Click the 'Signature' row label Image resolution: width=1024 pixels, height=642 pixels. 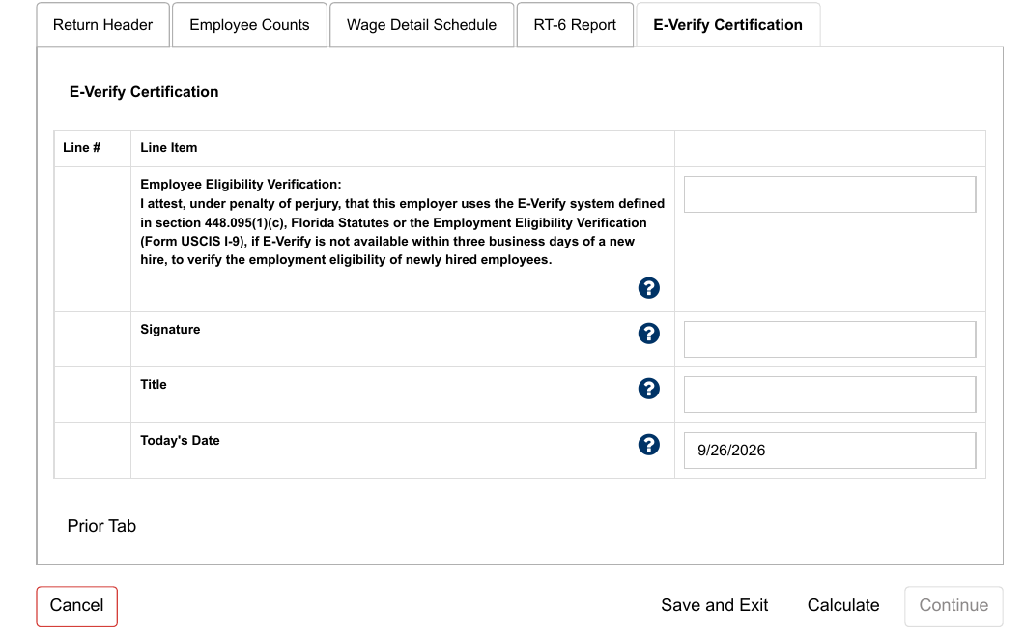click(170, 330)
